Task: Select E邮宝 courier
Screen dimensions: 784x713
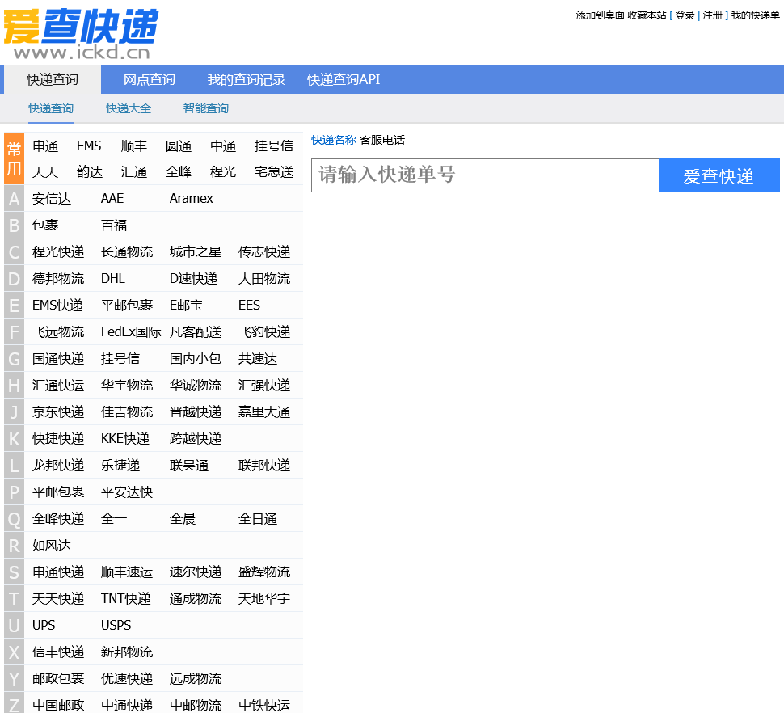Action: pos(186,305)
